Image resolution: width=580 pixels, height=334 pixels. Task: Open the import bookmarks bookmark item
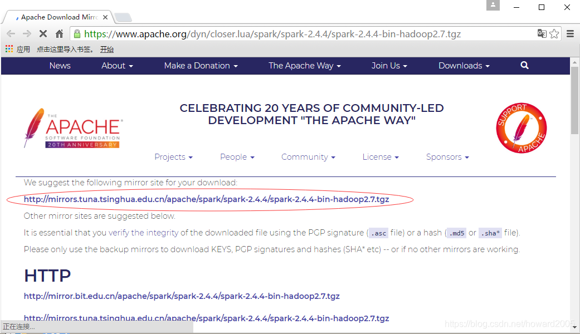coord(65,49)
